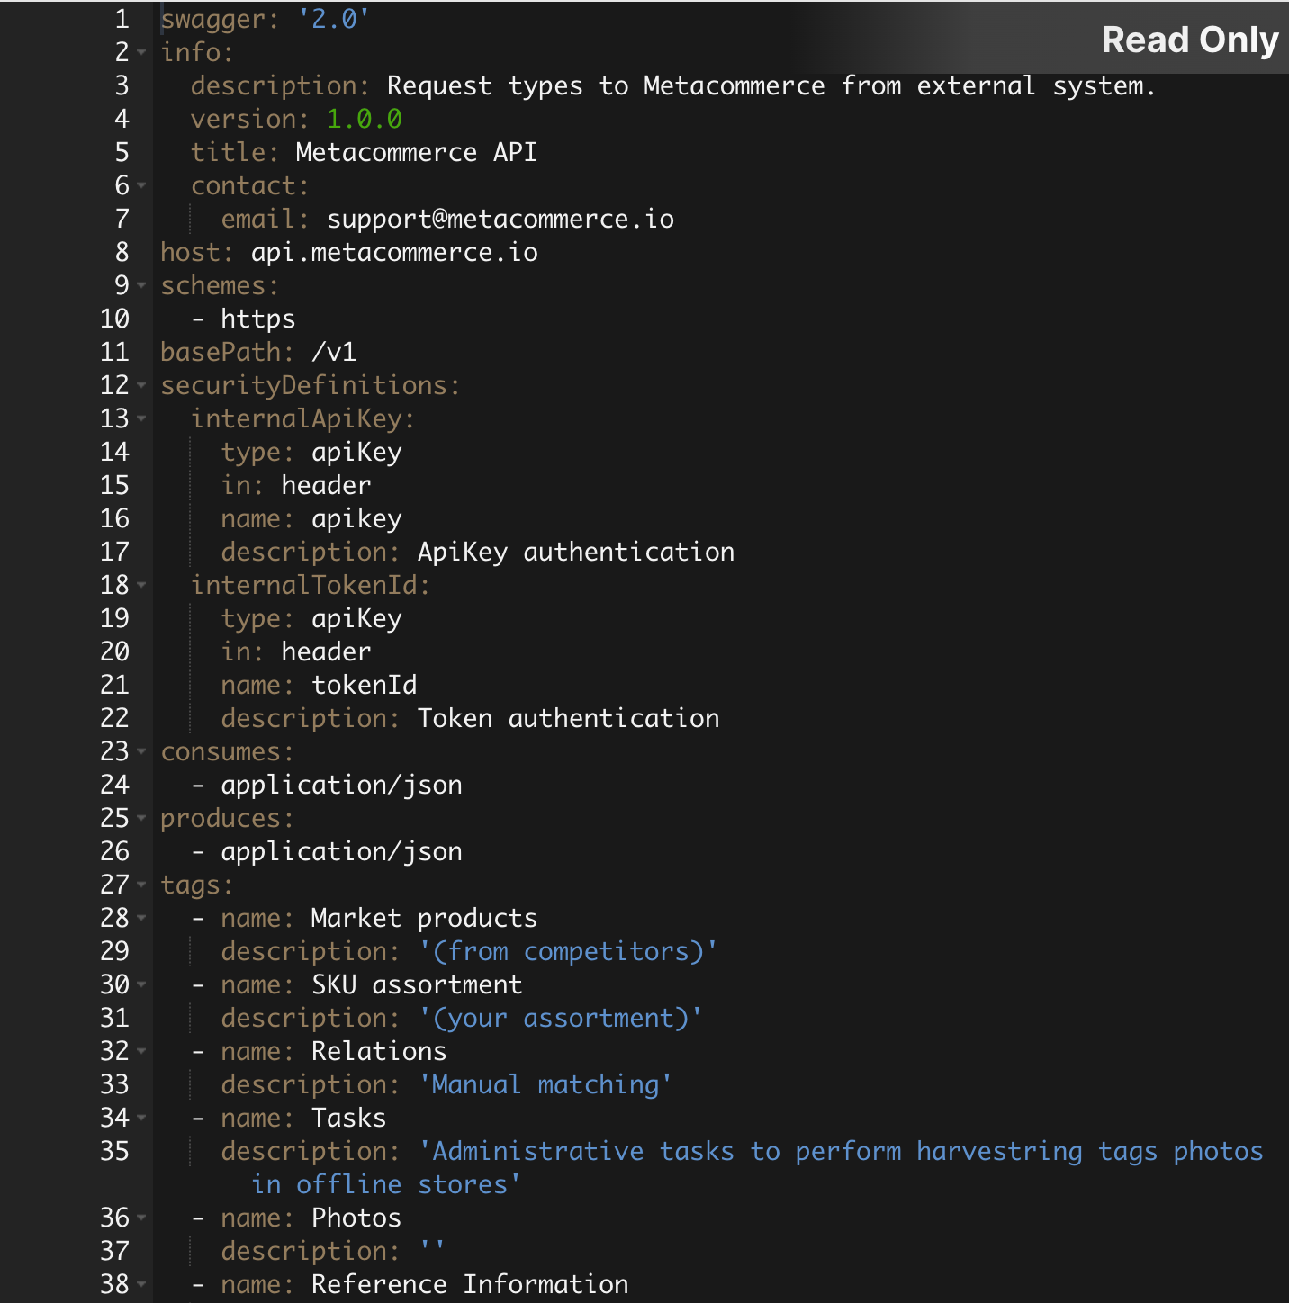Collapse the tags block at line 27
Viewport: 1289px width, 1303px height.
142,885
